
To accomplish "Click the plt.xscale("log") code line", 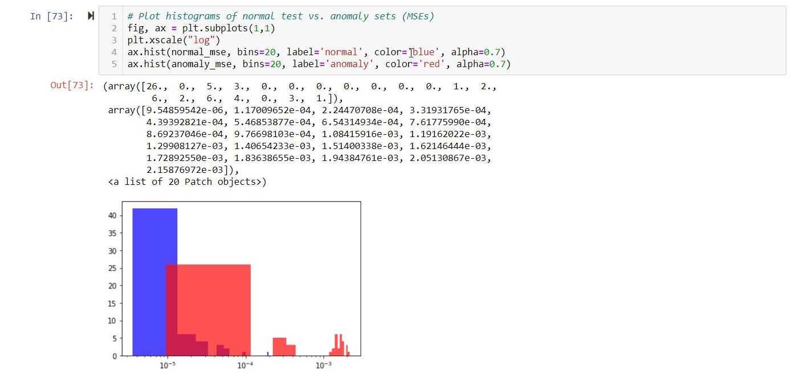I will (174, 40).
